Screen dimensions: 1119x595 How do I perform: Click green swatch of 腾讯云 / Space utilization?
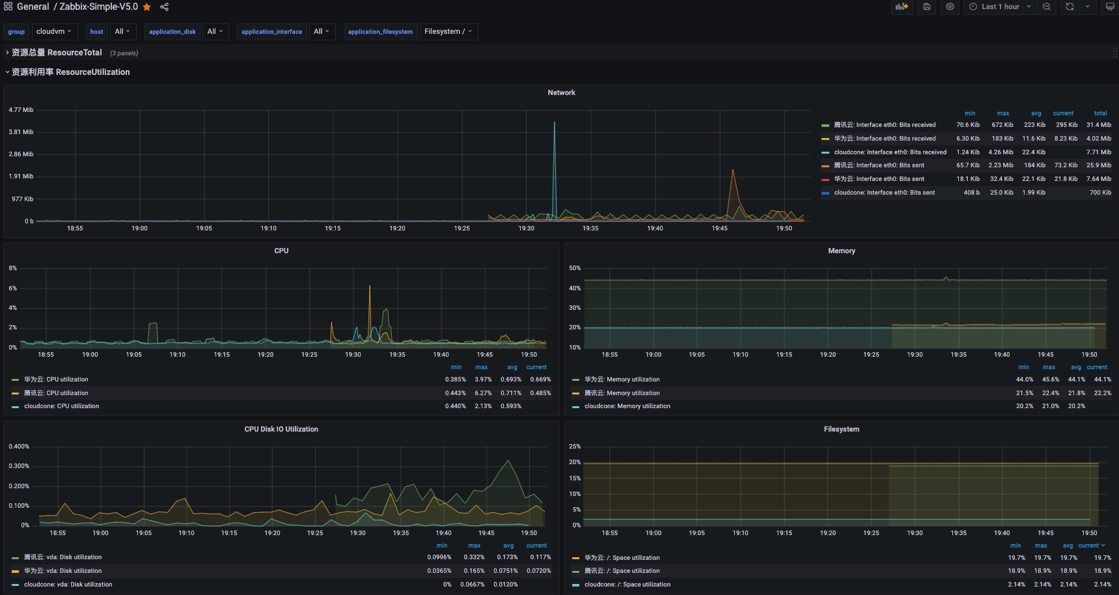click(576, 571)
